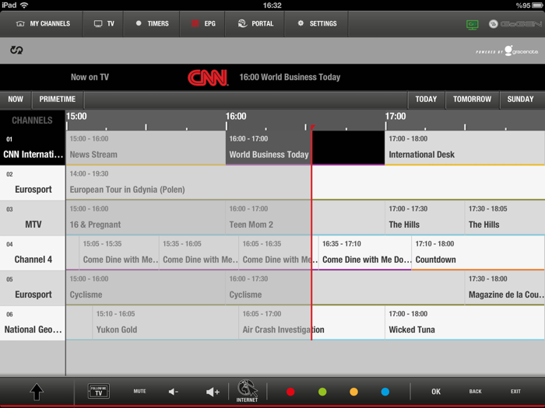The height and width of the screenshot is (408, 545).
Task: Open the Settings tab
Action: (x=317, y=24)
